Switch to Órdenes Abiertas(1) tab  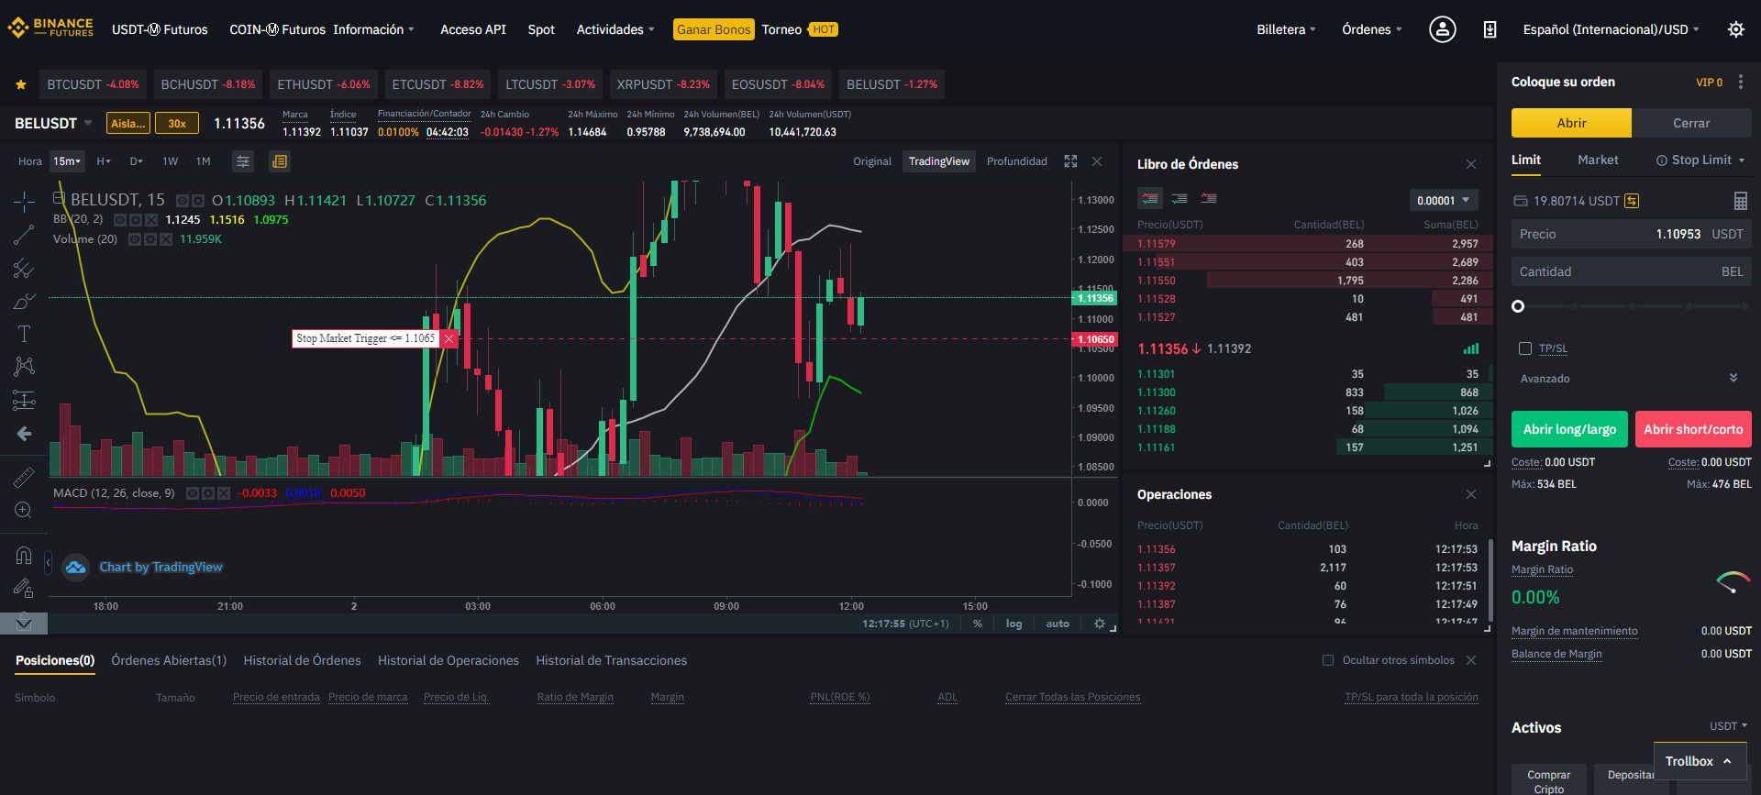[169, 660]
